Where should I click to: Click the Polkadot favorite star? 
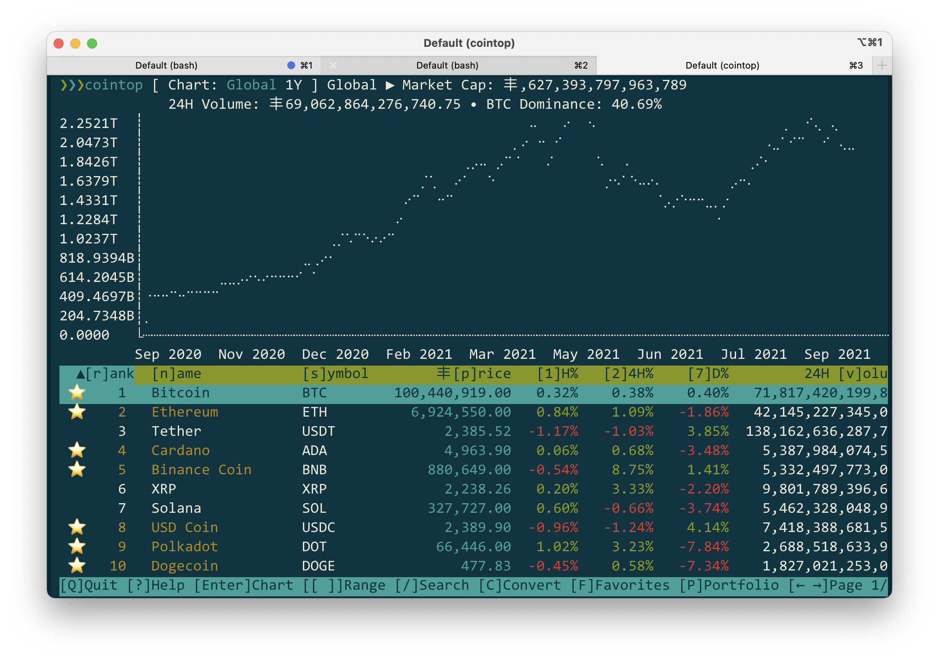click(77, 547)
